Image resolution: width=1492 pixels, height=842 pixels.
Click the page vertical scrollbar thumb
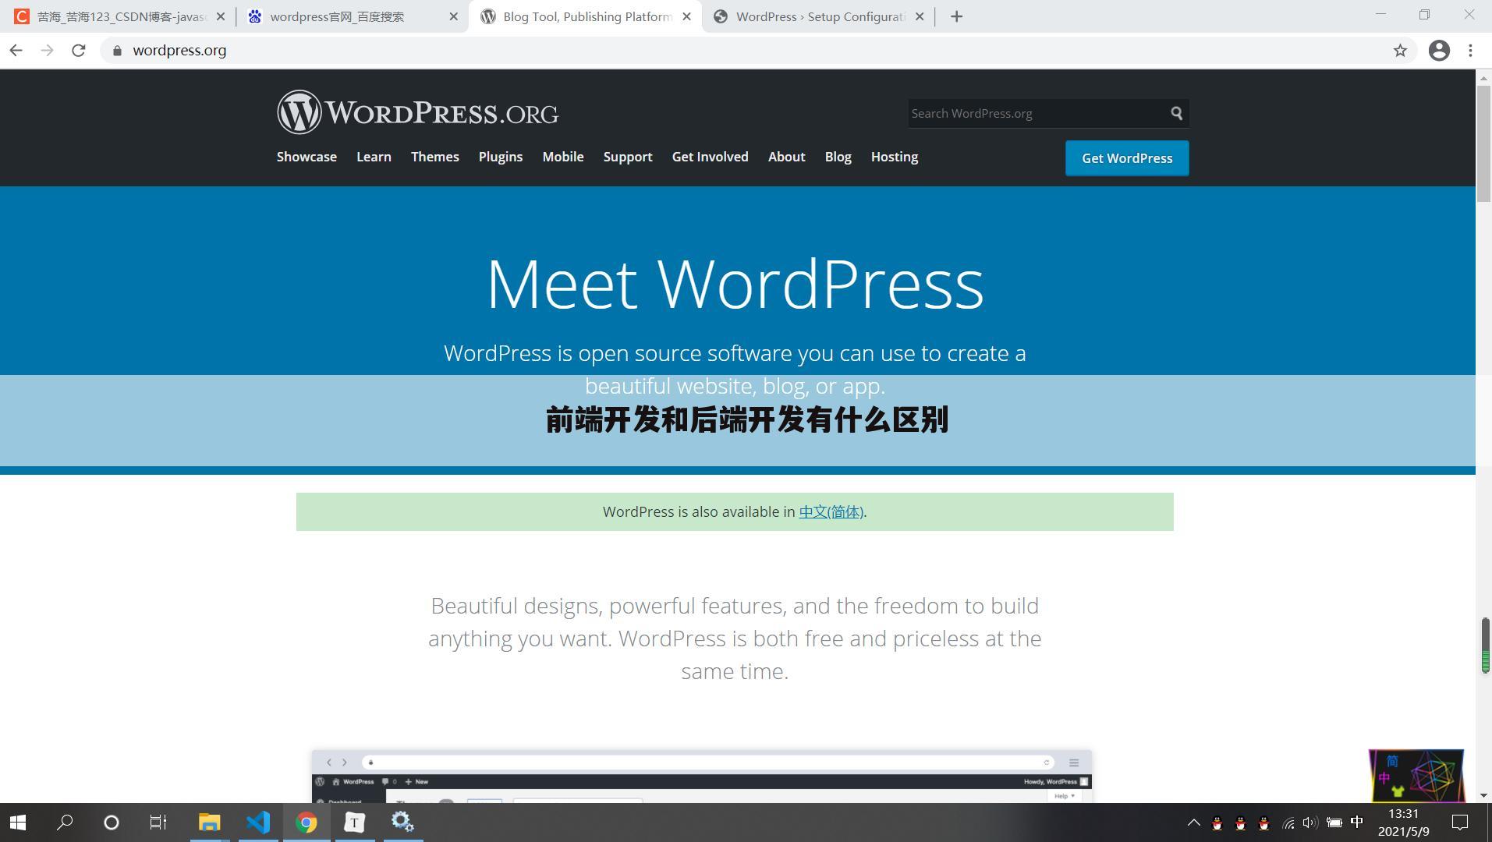pyautogui.click(x=1484, y=143)
